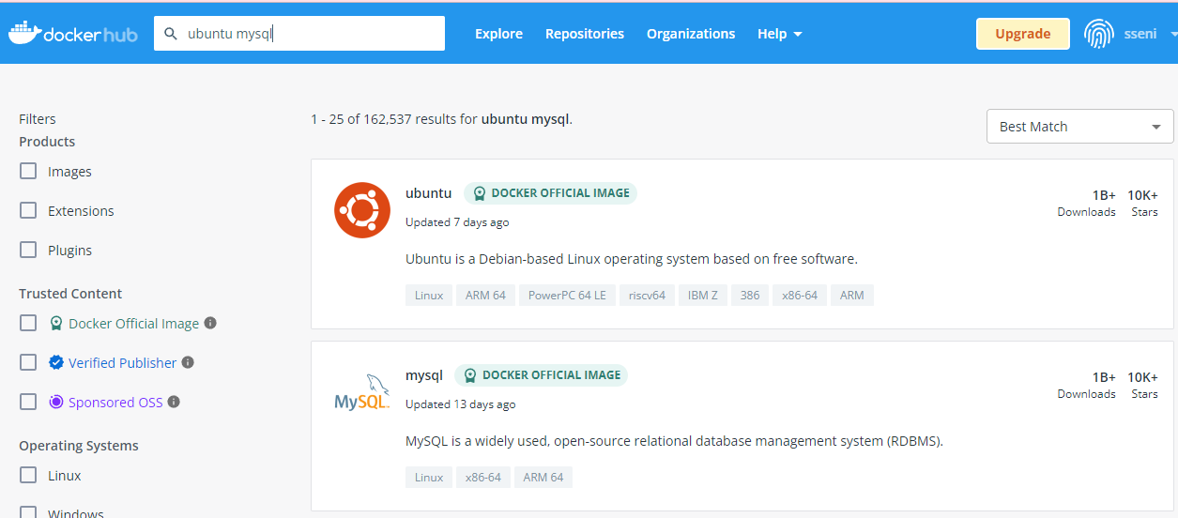Click the riscv64 architecture tag
Screen dimensions: 1178x518
coord(647,296)
